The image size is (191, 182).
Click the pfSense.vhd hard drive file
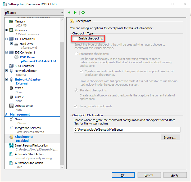(29, 48)
